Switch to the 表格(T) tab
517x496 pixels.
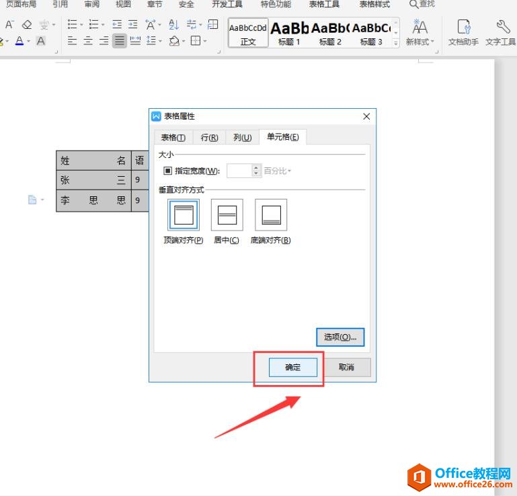click(x=173, y=137)
